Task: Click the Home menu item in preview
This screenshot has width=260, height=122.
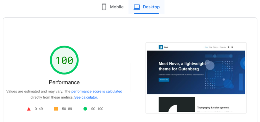Action: pyautogui.click(x=206, y=47)
